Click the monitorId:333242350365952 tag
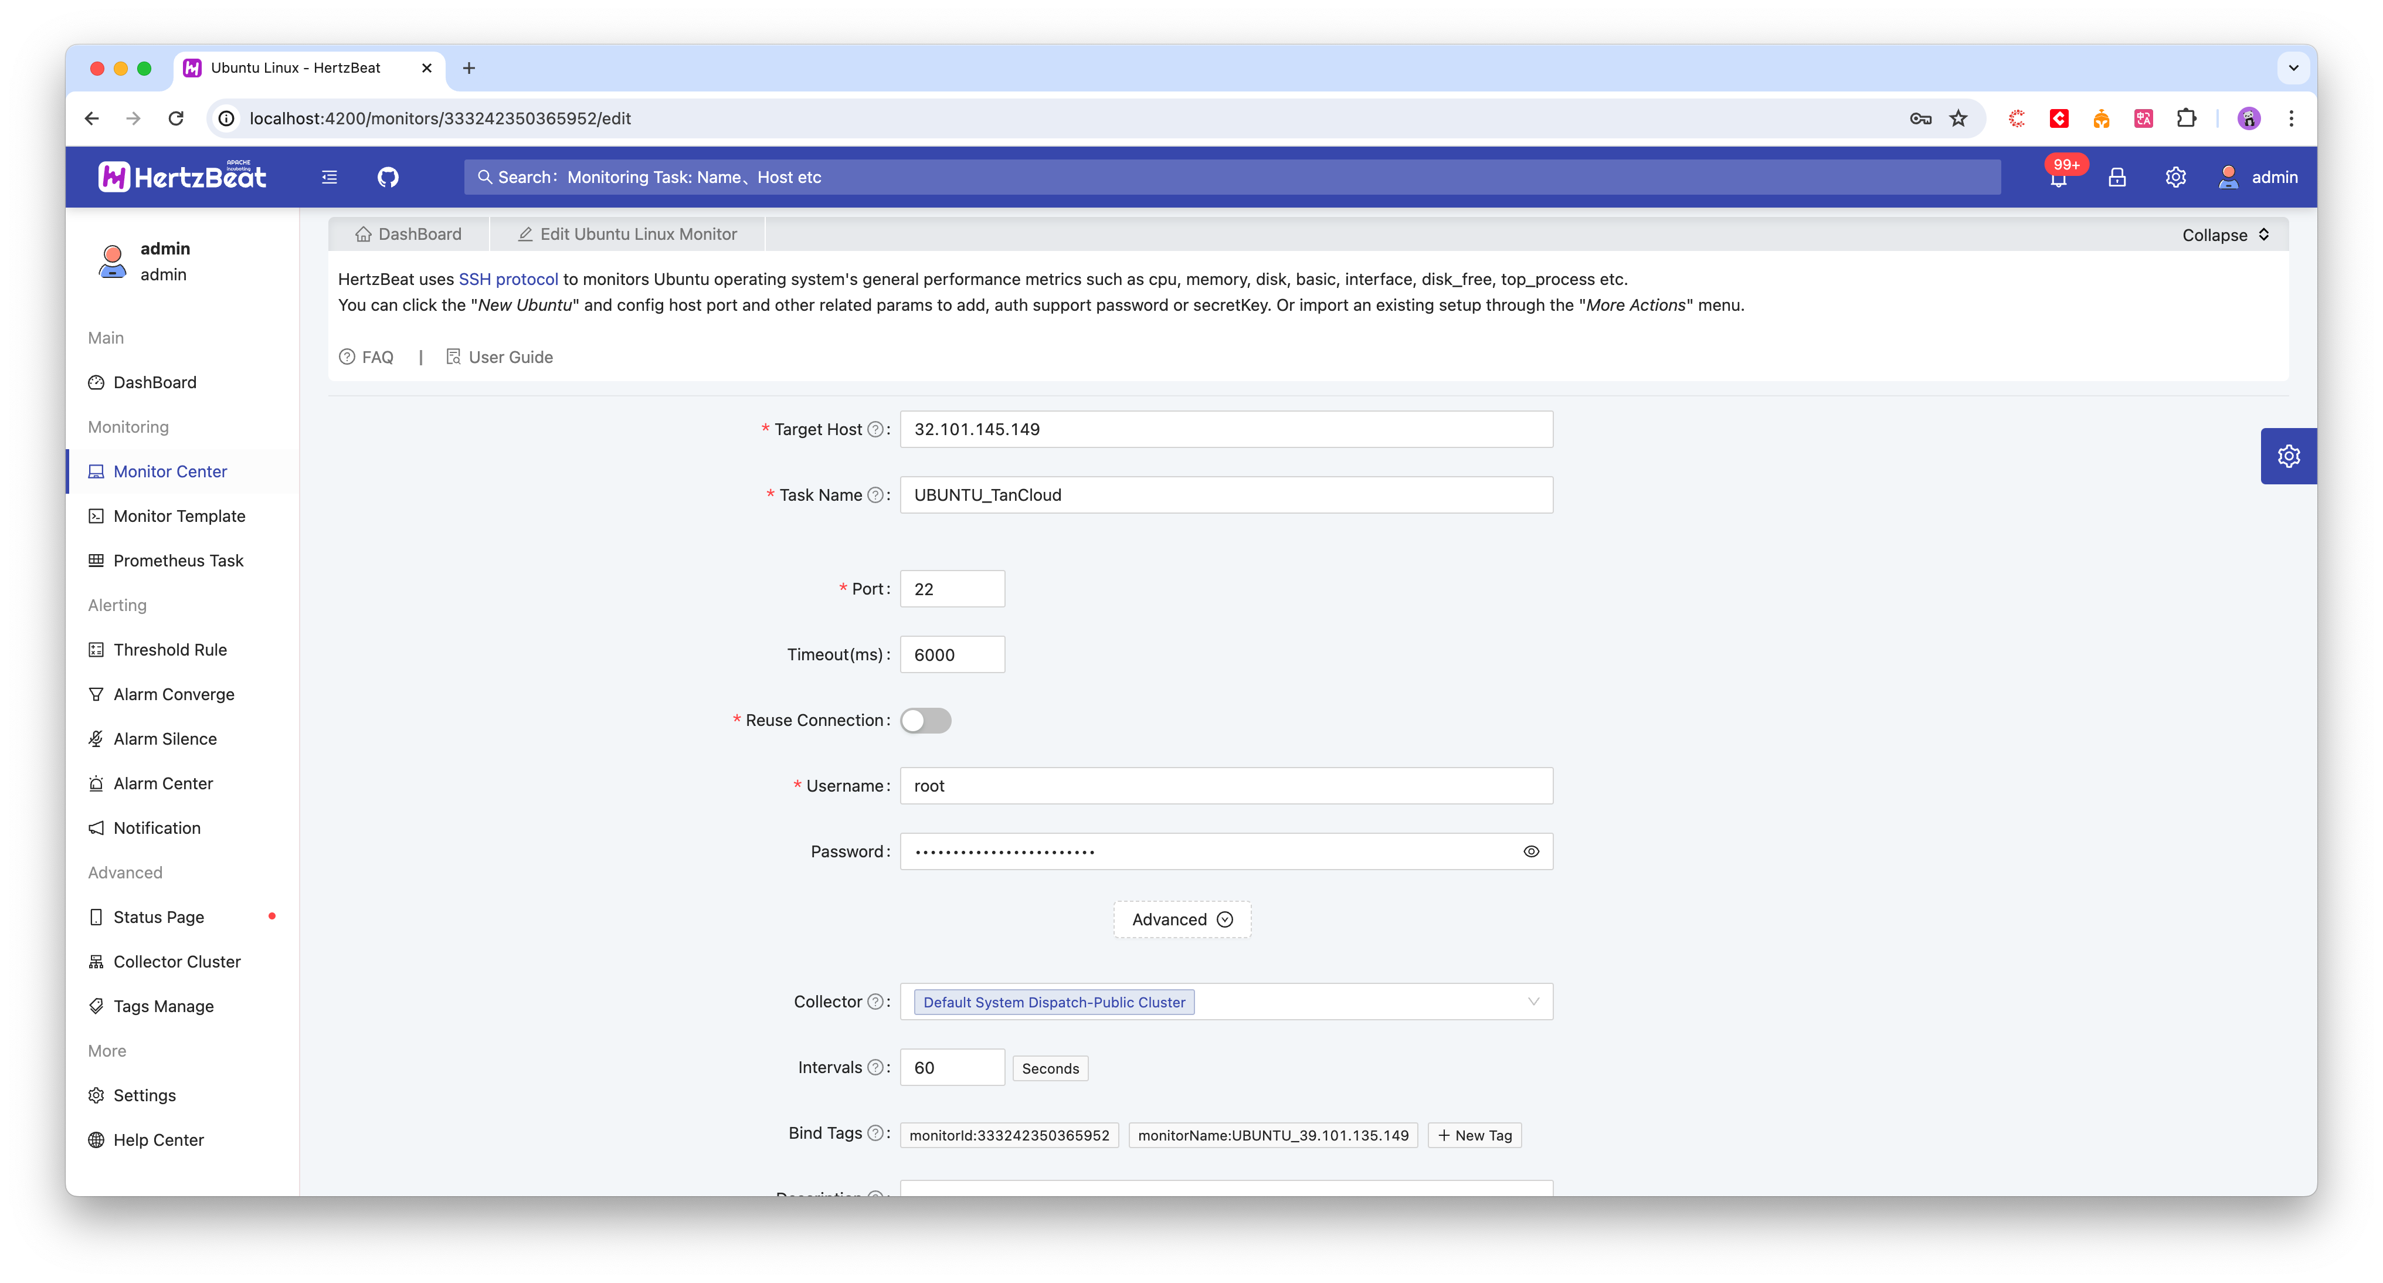Image resolution: width=2383 pixels, height=1283 pixels. click(x=1009, y=1135)
